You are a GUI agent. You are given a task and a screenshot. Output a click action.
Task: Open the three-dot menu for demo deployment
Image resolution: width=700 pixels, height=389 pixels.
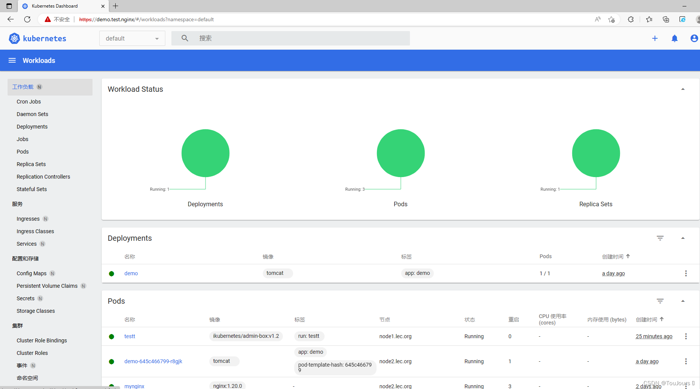point(686,273)
